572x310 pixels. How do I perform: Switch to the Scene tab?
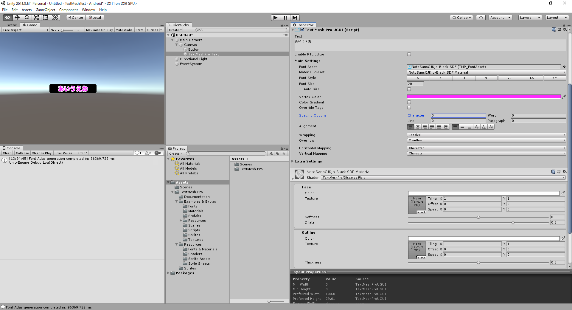tap(10, 25)
